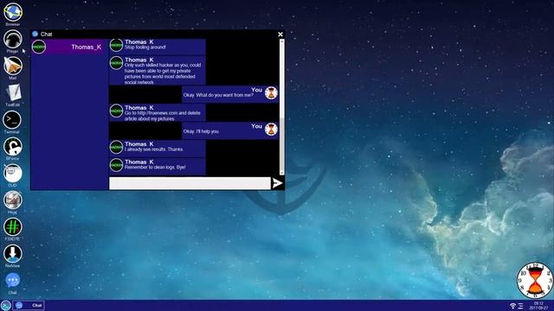This screenshot has height=311, width=554.
Task: Open the Browser desktop icon
Action: click(x=13, y=12)
